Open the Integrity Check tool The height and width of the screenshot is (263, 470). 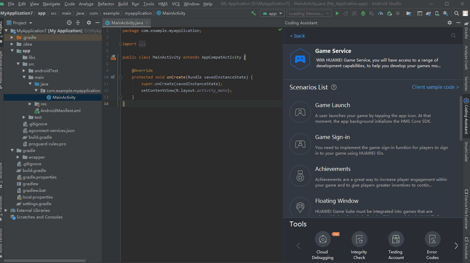click(x=359, y=246)
